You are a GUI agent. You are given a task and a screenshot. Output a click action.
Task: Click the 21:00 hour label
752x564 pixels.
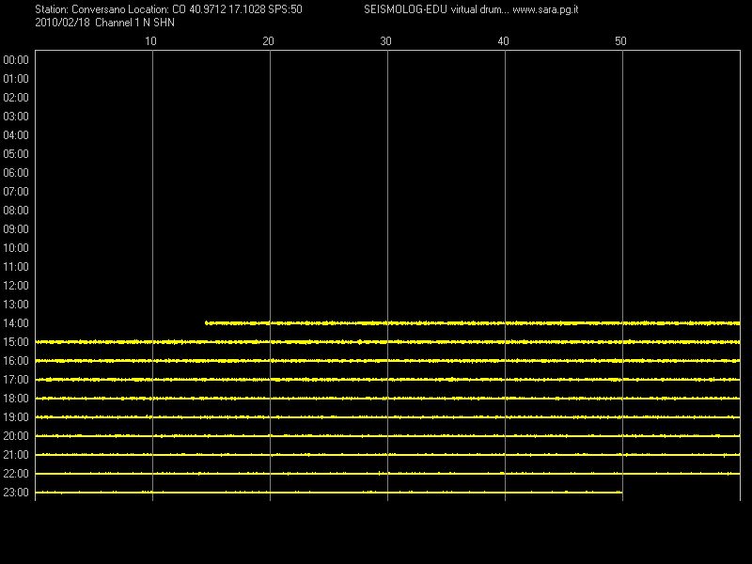16,455
